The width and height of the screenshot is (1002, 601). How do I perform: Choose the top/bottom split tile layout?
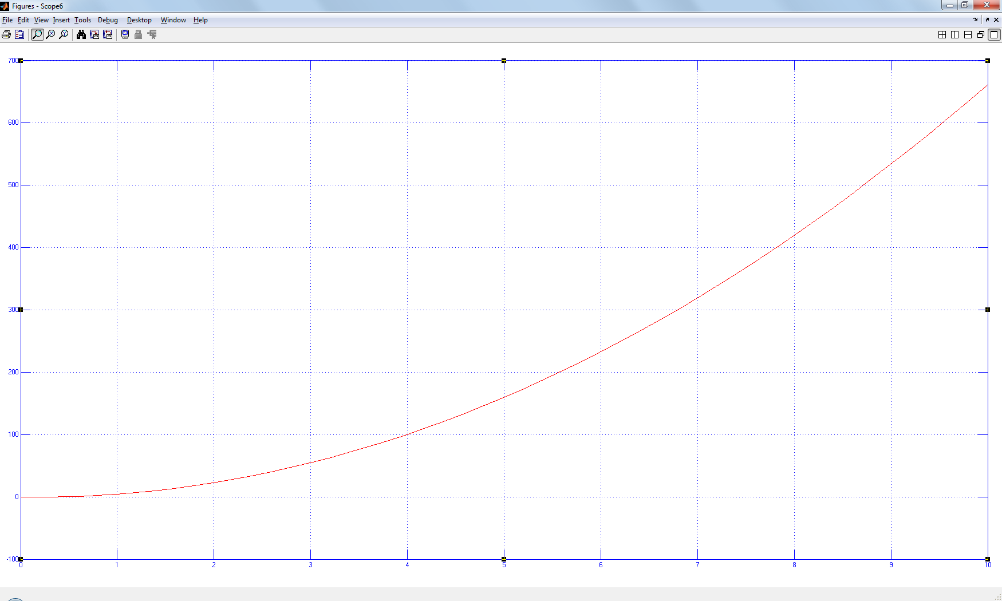tap(968, 34)
